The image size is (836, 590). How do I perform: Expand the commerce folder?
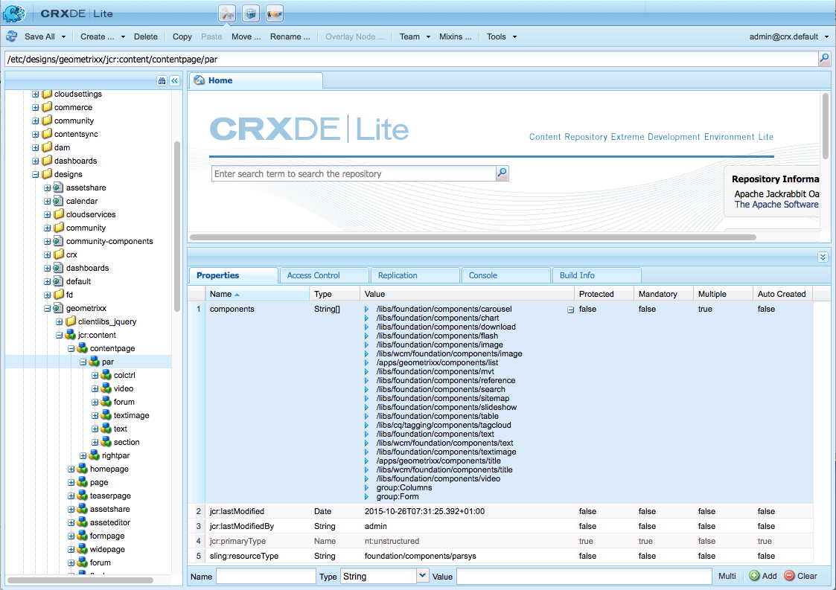pyautogui.click(x=35, y=107)
